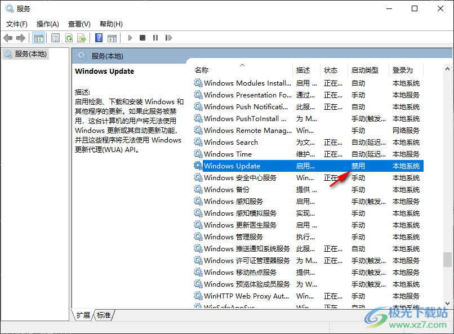Viewport: 454px width, 334px height.
Task: Select Windows Remote Management service row
Action: point(308,131)
